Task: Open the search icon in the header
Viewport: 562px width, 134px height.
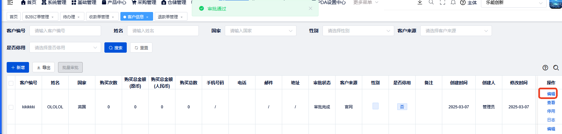Action: pos(431,2)
